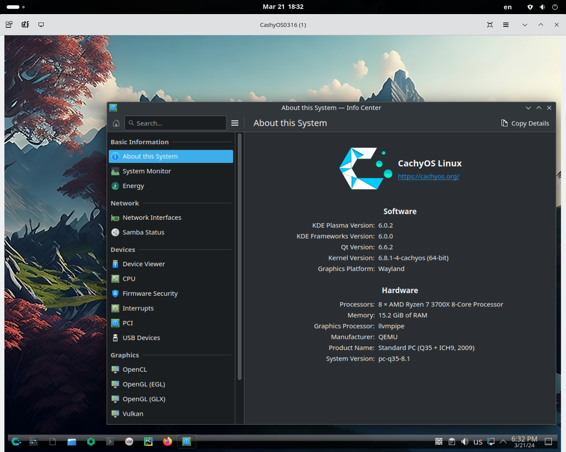Screen dimensions: 566x452
Task: Click the Copy Details button
Action: pos(525,123)
